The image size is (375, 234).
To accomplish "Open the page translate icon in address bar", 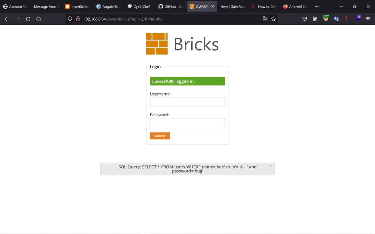I will coord(265,19).
